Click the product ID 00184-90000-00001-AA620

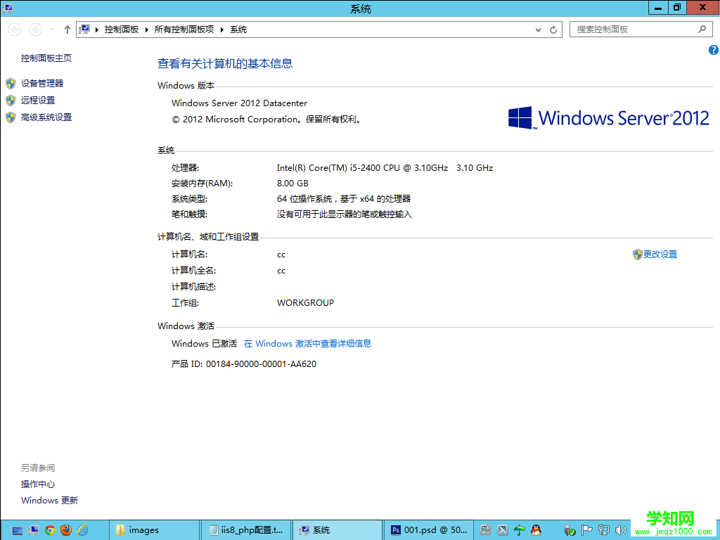pos(262,364)
